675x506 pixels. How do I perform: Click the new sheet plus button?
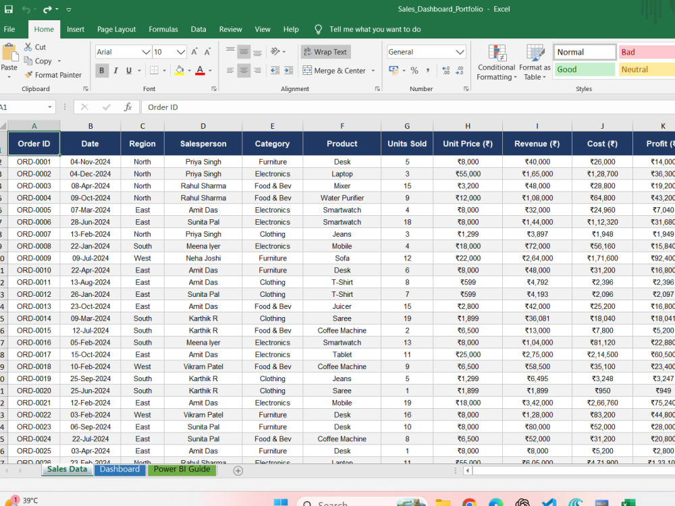click(x=238, y=471)
